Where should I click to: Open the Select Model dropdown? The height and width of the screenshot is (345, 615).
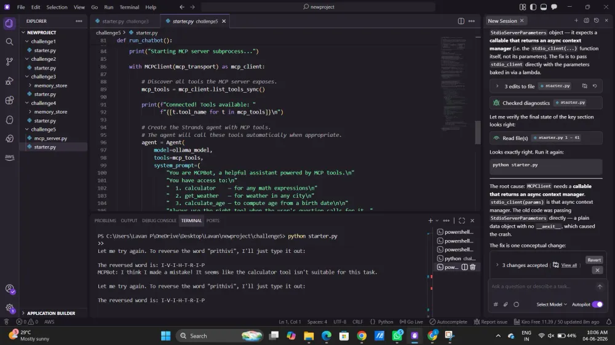pyautogui.click(x=552, y=304)
